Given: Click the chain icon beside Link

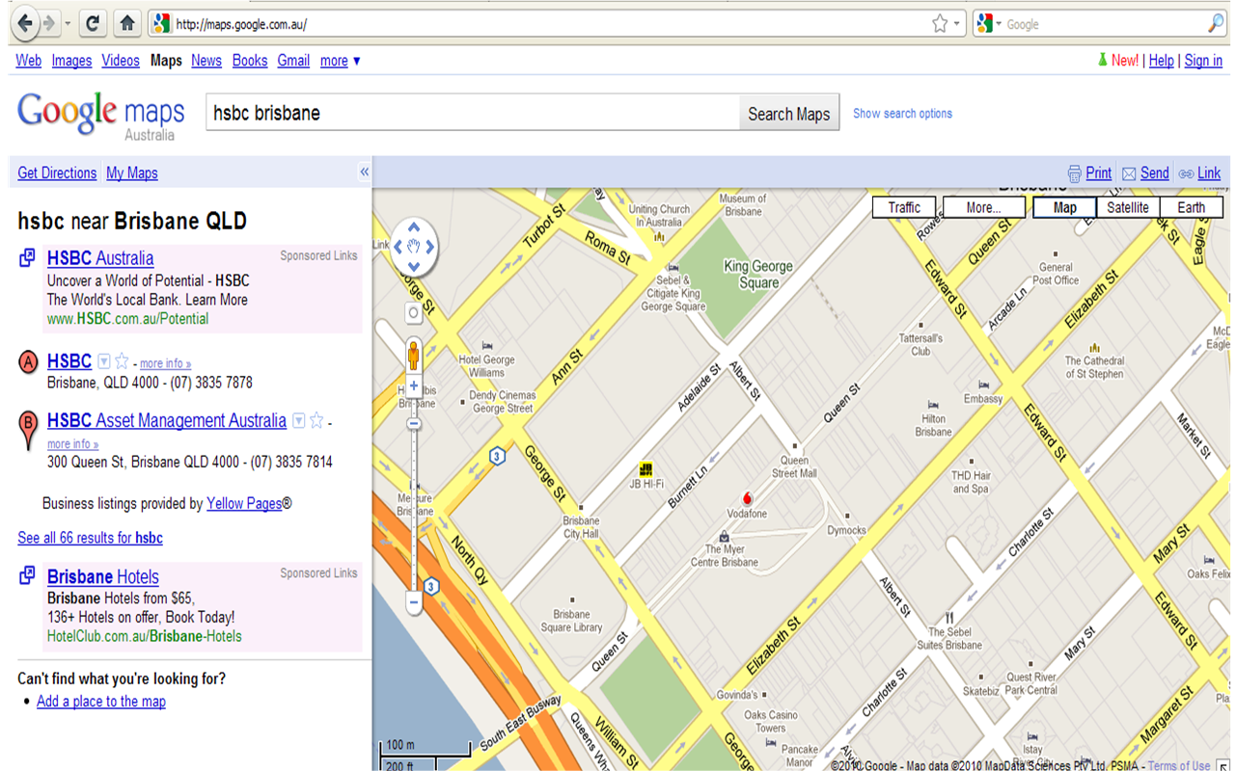Looking at the screenshot, I should pos(1186,174).
